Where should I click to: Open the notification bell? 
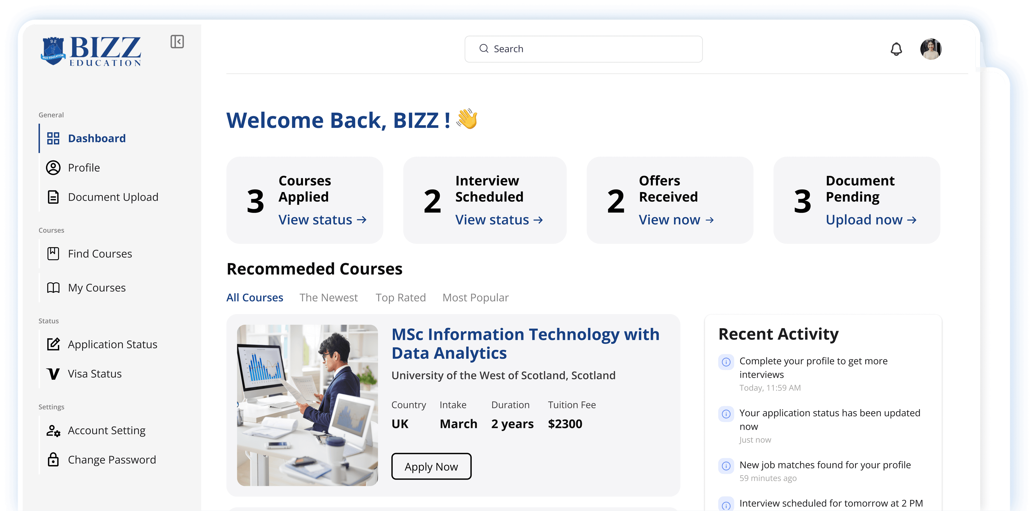tap(896, 49)
